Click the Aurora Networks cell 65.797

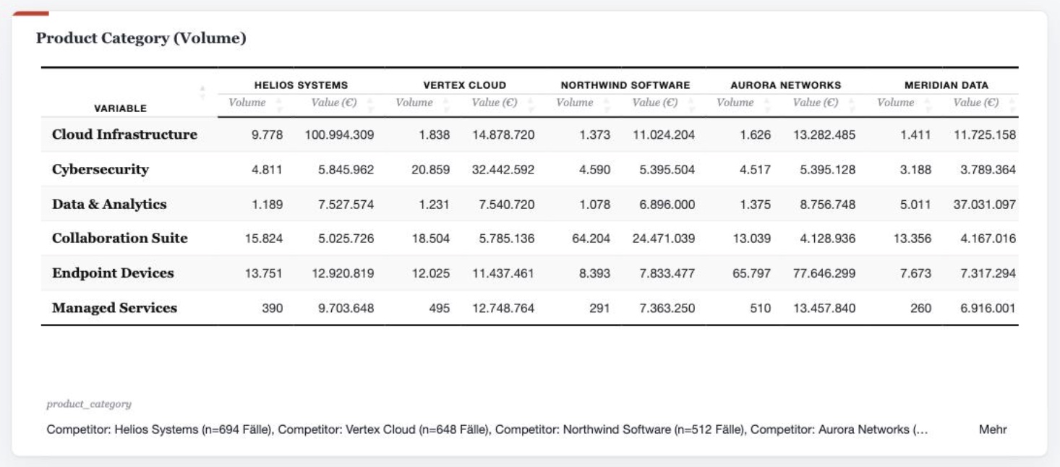click(x=752, y=273)
